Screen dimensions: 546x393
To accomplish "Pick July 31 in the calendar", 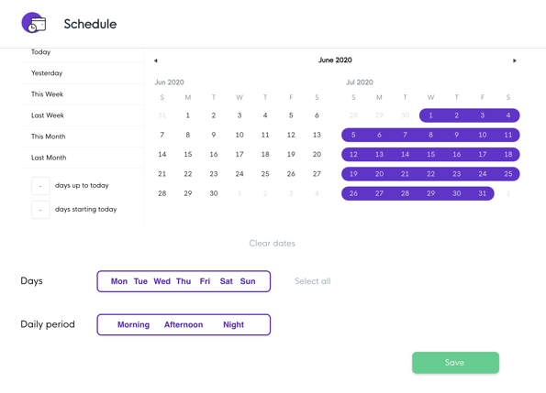I will pos(483,193).
